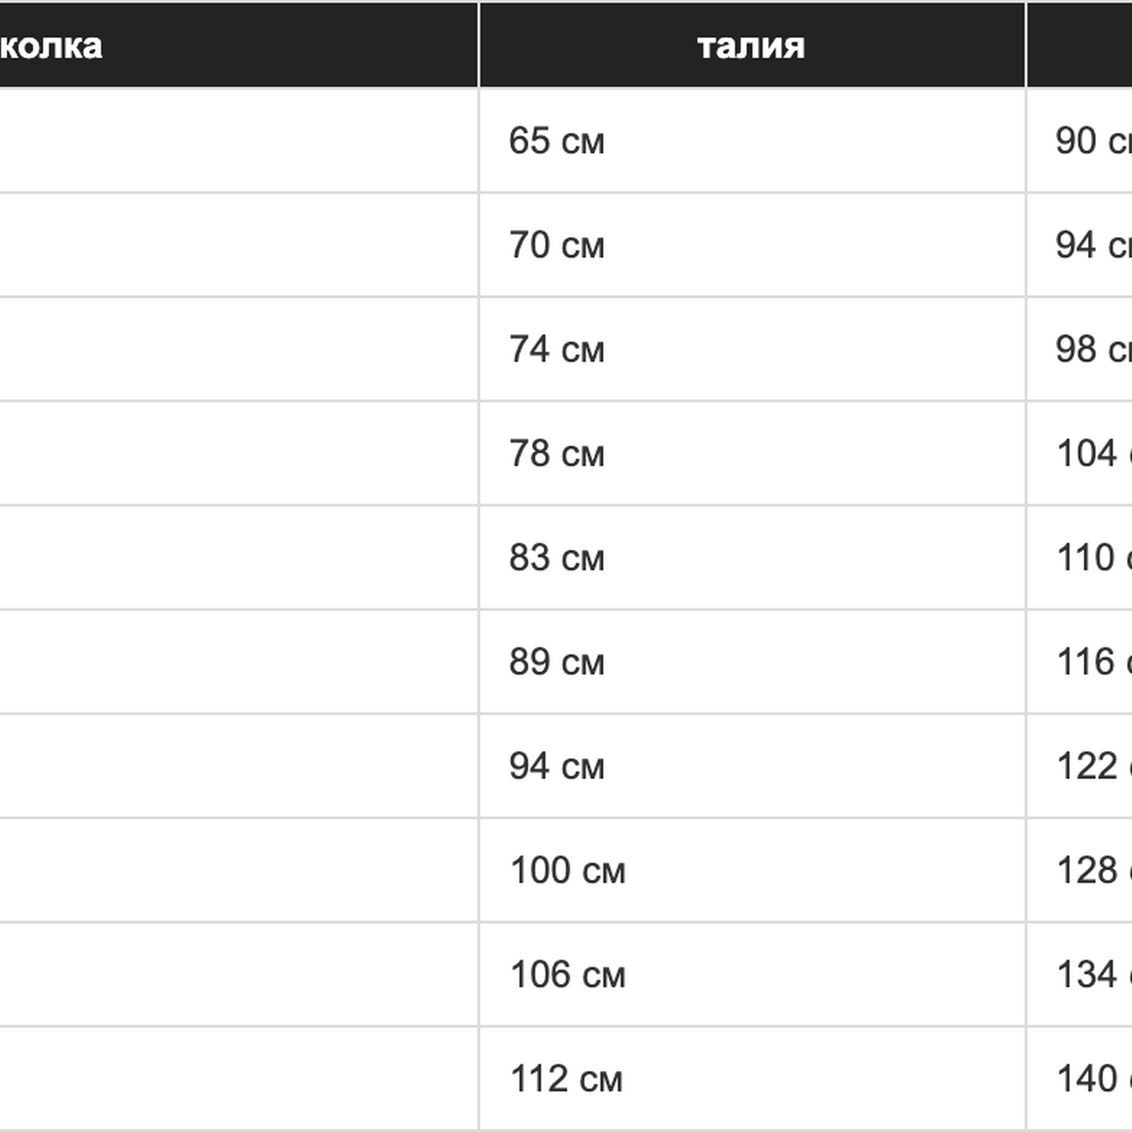The image size is (1132, 1132).
Task: Select the 70 см waist cell
Action: pyautogui.click(x=557, y=245)
